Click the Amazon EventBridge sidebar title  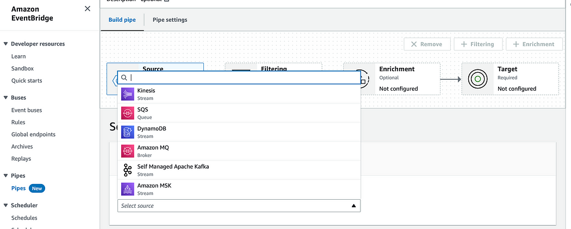(32, 14)
